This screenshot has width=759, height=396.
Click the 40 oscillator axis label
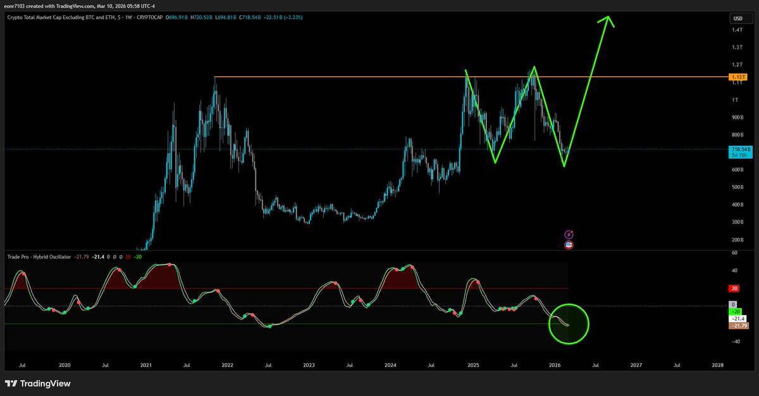pyautogui.click(x=734, y=270)
